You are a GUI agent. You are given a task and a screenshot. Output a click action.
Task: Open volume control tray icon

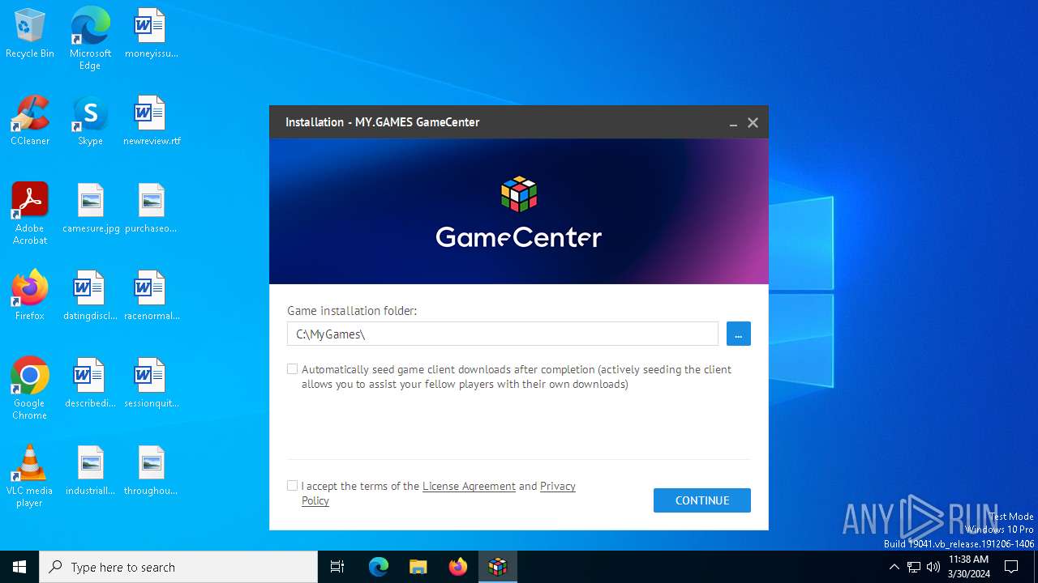(933, 567)
